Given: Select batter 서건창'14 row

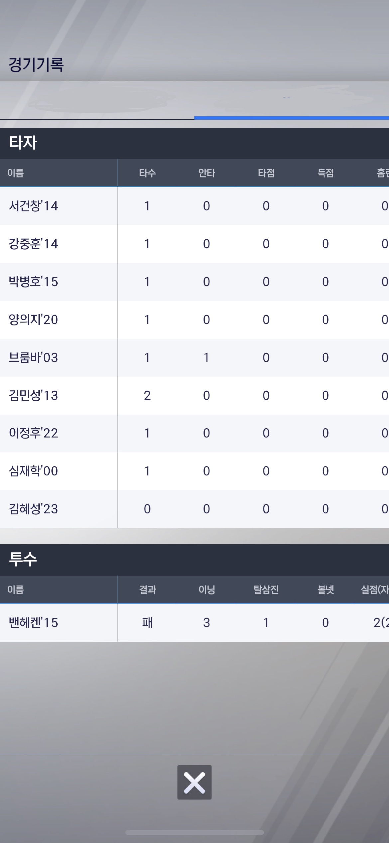Looking at the screenshot, I should [33, 206].
